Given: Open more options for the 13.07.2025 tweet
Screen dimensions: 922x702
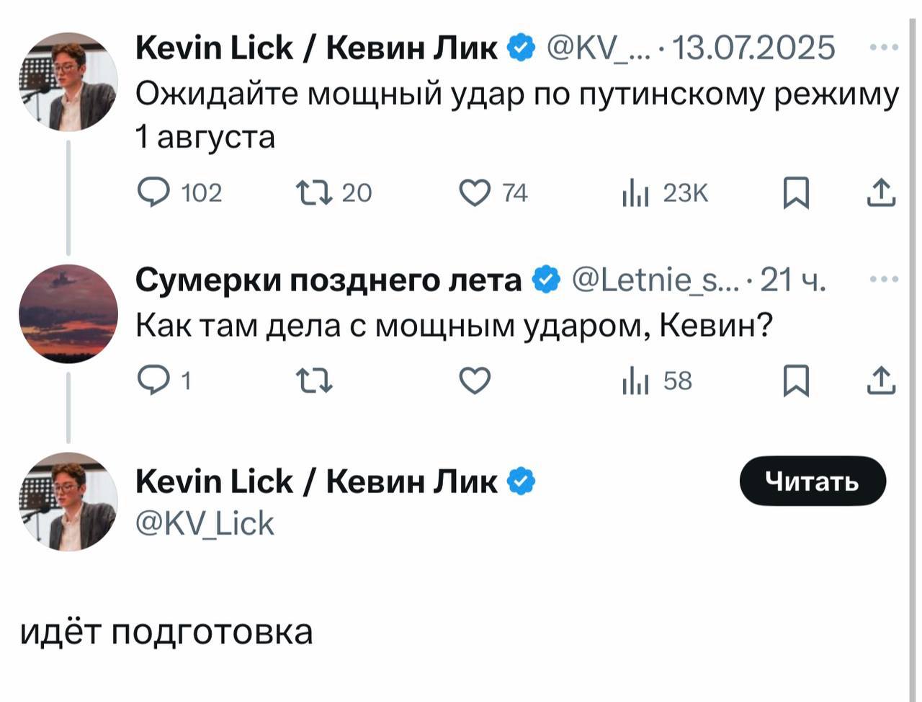Looking at the screenshot, I should point(884,48).
